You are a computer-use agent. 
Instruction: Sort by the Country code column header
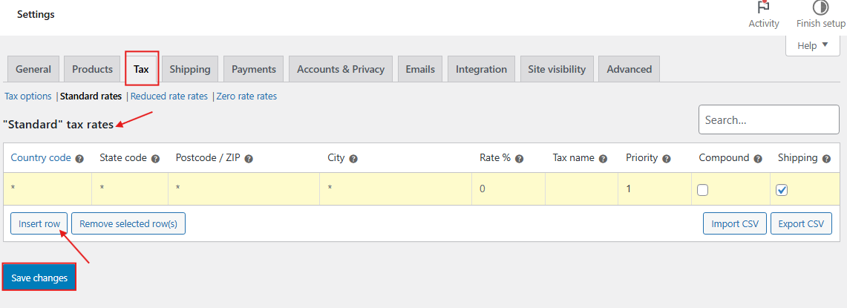(41, 158)
